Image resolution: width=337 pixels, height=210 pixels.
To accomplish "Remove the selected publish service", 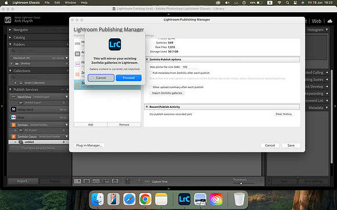I will [124, 125].
